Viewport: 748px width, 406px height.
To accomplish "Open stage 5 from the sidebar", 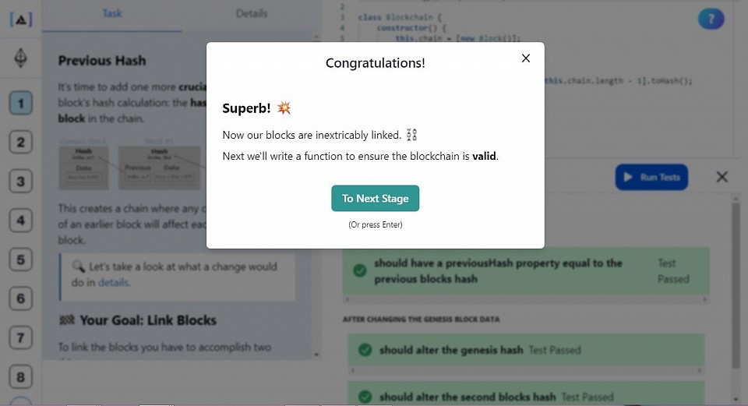I will [x=20, y=259].
